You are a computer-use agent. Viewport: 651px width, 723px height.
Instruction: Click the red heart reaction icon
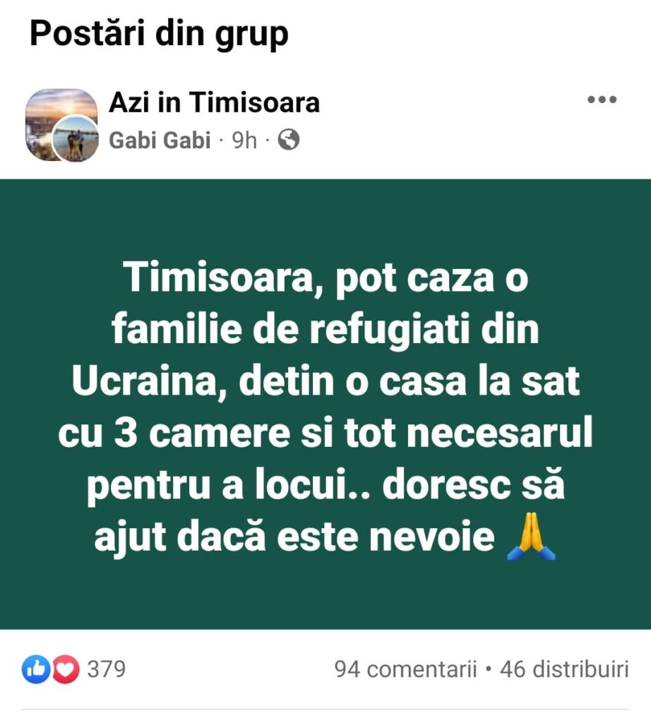click(65, 669)
